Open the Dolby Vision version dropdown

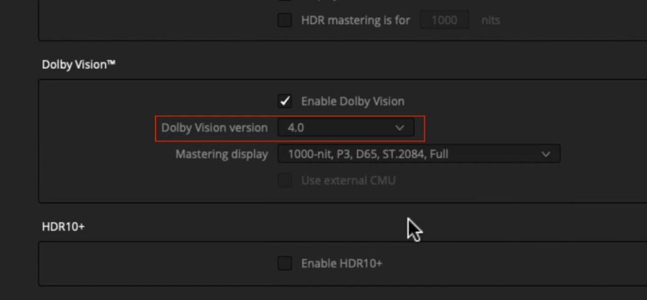(x=346, y=128)
